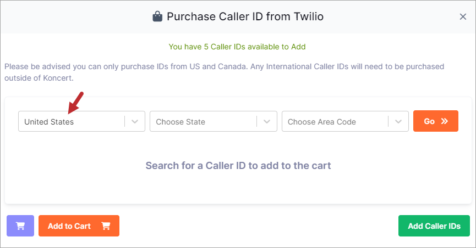Click the Purchase Caller ID from Twilio title

point(245,16)
